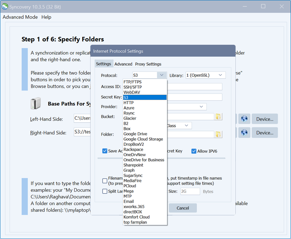Choose Rackspace protocol option
The height and width of the screenshot is (239, 291).
pos(145,150)
